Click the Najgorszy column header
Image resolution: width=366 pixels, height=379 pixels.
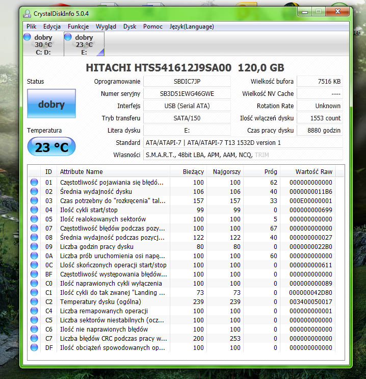225,171
